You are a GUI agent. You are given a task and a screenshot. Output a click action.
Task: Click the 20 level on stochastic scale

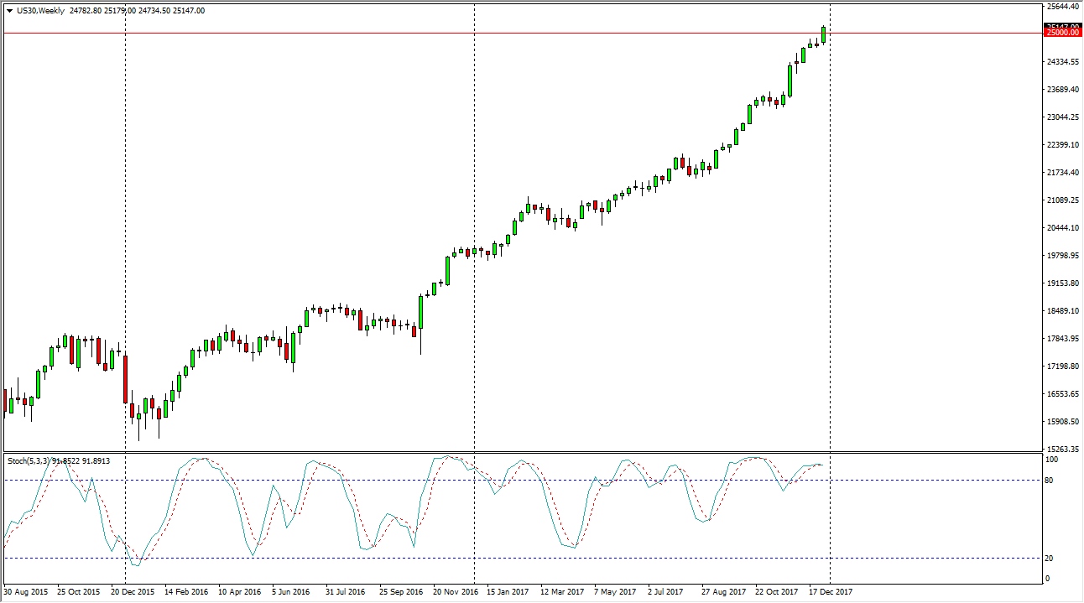[x=1050, y=559]
